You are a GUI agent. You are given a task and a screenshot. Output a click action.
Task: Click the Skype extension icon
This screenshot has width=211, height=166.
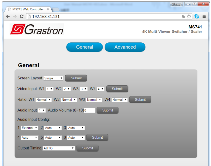click(x=197, y=17)
